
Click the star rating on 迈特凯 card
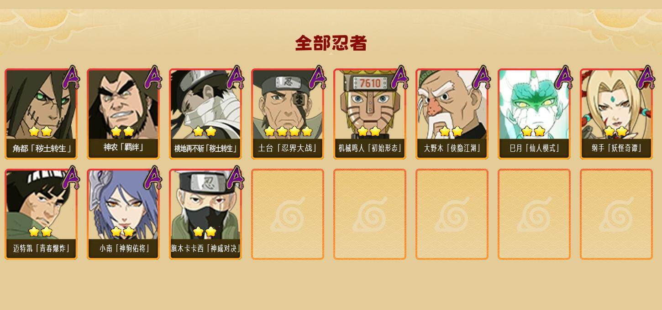40,232
